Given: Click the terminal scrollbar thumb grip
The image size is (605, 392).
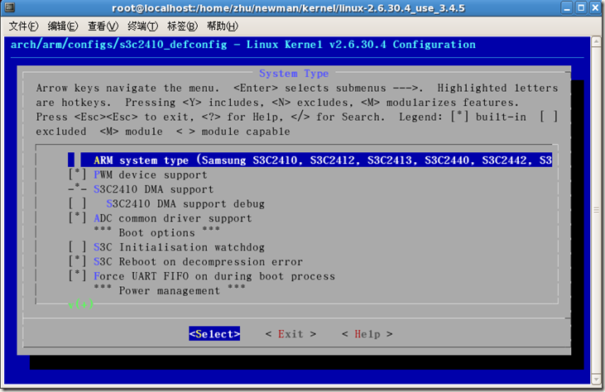Looking at the screenshot, I should coord(596,210).
